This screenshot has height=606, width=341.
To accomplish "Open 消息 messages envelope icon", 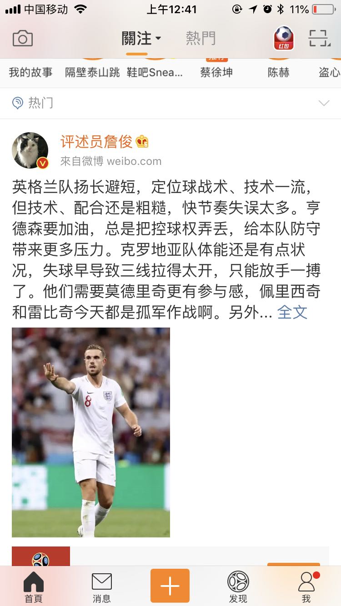I will pyautogui.click(x=102, y=588).
